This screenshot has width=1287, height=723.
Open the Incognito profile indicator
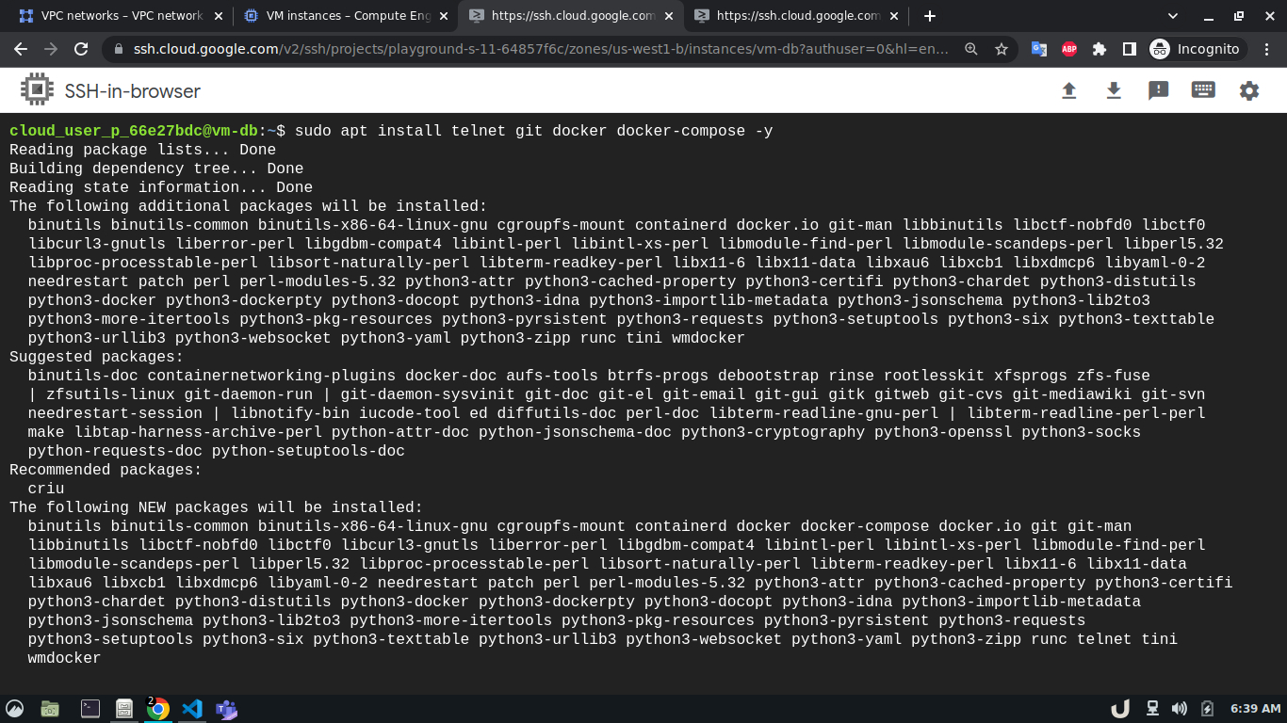point(1197,49)
